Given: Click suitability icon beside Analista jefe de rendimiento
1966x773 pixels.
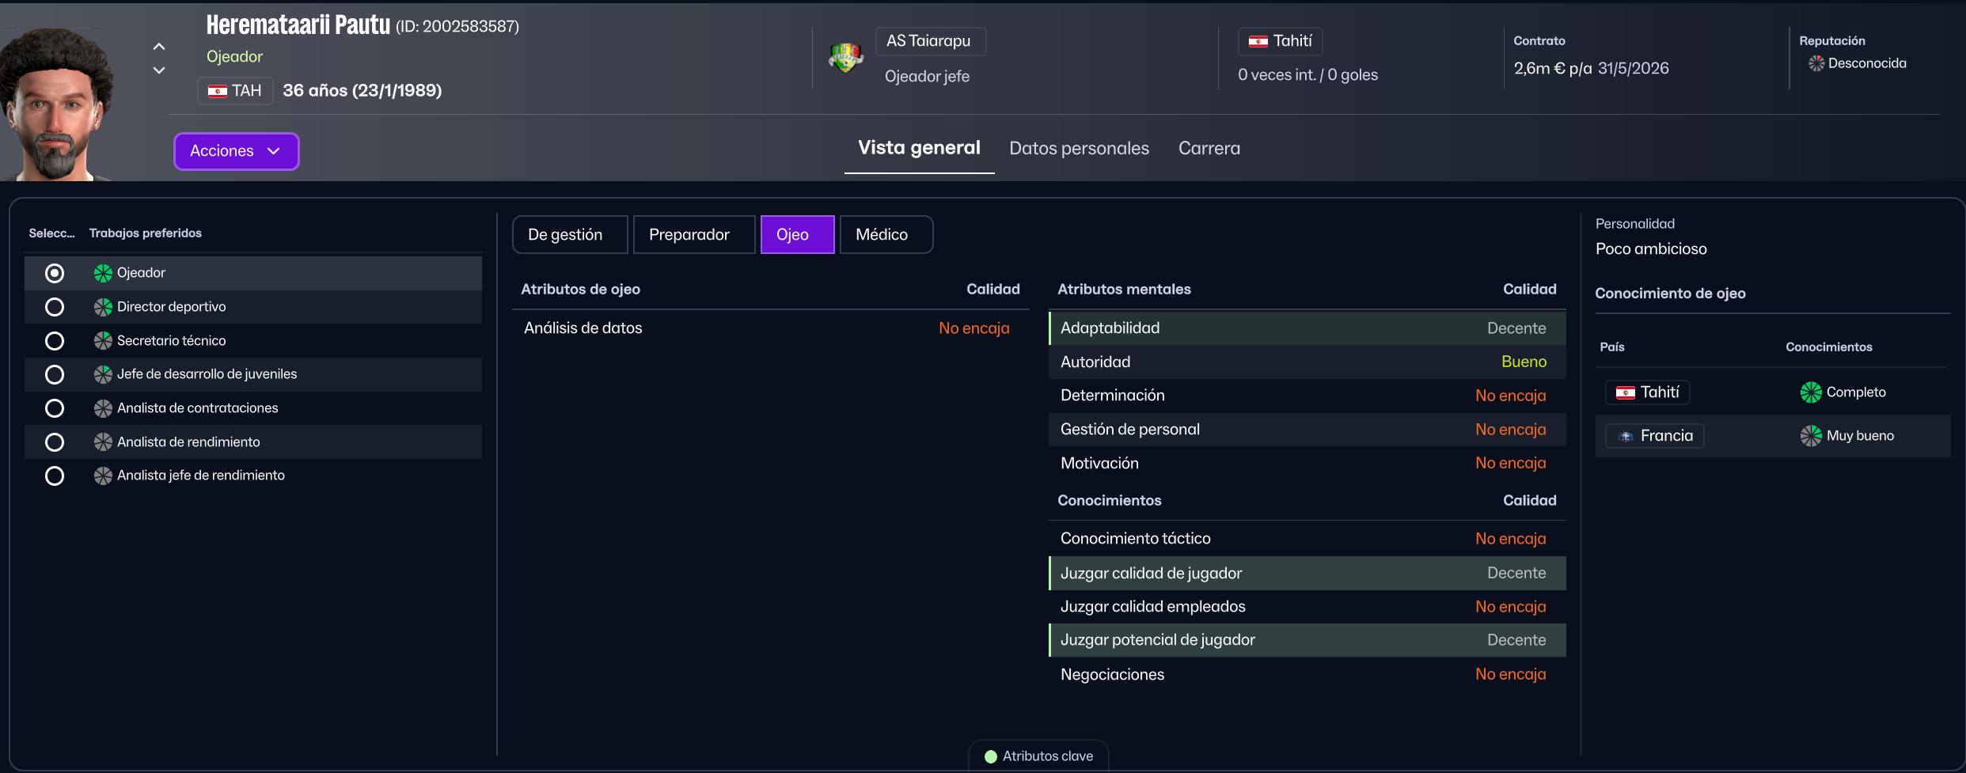Looking at the screenshot, I should [103, 476].
